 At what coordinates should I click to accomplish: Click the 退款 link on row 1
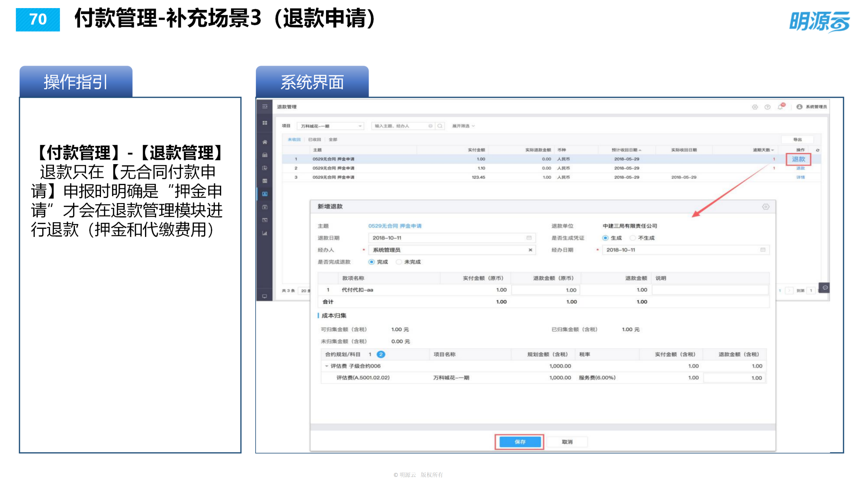799,159
